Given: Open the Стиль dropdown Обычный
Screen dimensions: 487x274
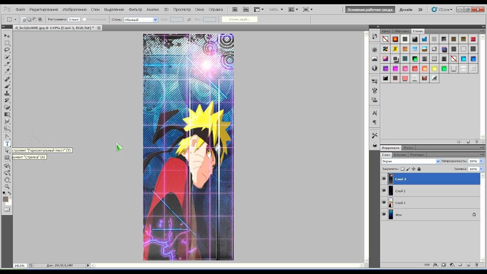Looking at the screenshot, I should coord(140,19).
